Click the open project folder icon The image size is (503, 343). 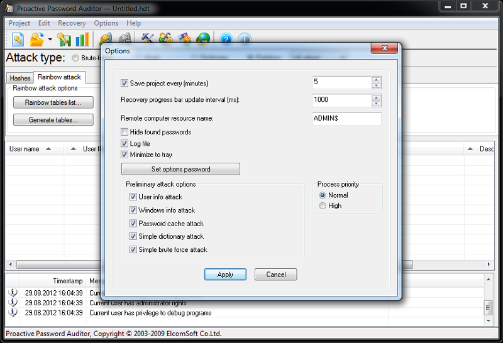click(x=37, y=40)
